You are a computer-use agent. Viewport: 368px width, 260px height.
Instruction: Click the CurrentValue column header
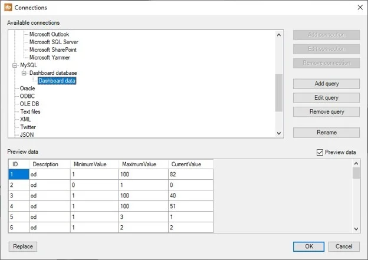[190, 164]
